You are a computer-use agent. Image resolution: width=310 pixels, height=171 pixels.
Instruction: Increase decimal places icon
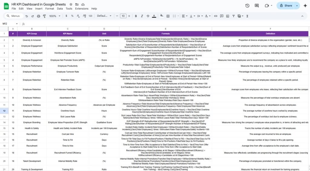click(84, 16)
